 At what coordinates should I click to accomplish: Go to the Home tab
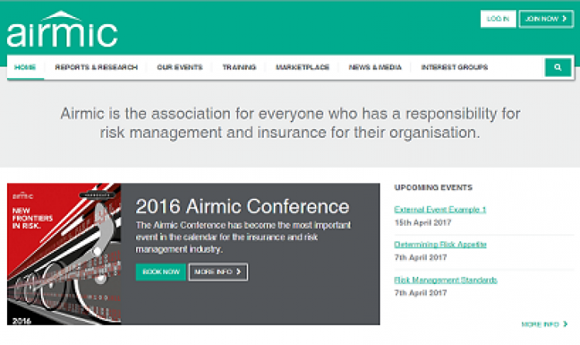pos(26,67)
